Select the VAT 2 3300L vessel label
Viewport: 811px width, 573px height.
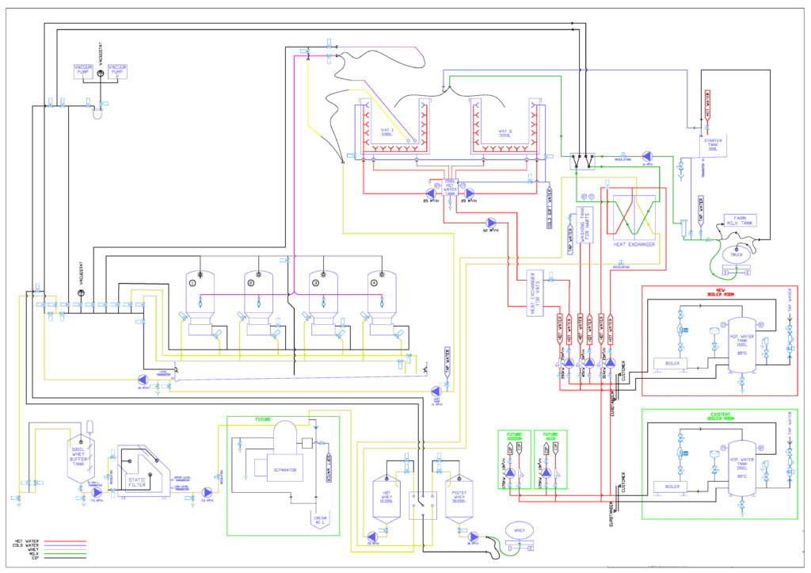pyautogui.click(x=504, y=134)
